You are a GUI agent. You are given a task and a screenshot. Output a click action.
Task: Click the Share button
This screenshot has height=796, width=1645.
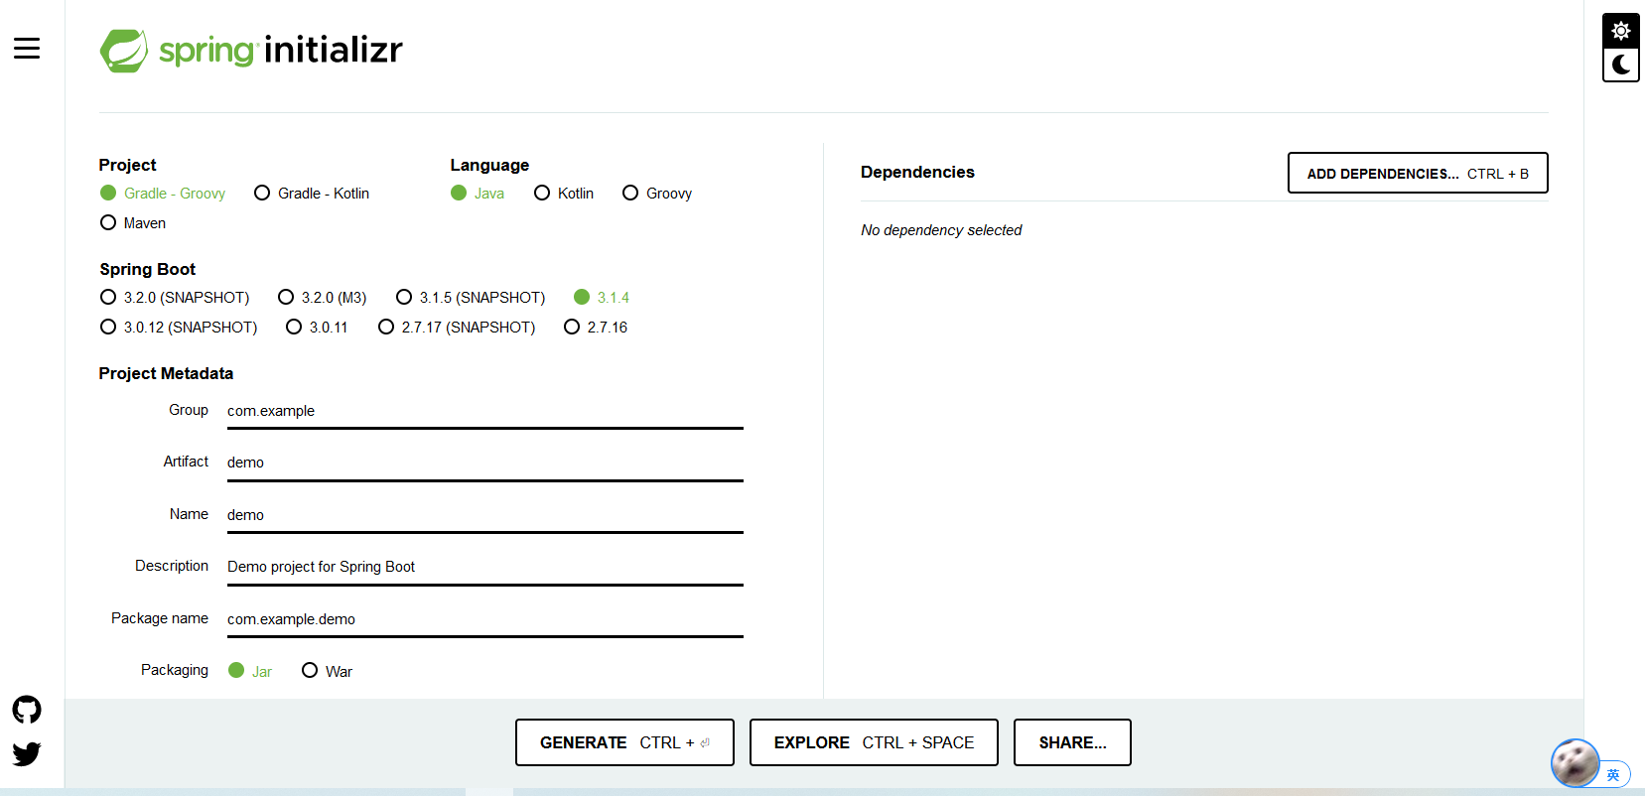(1072, 742)
